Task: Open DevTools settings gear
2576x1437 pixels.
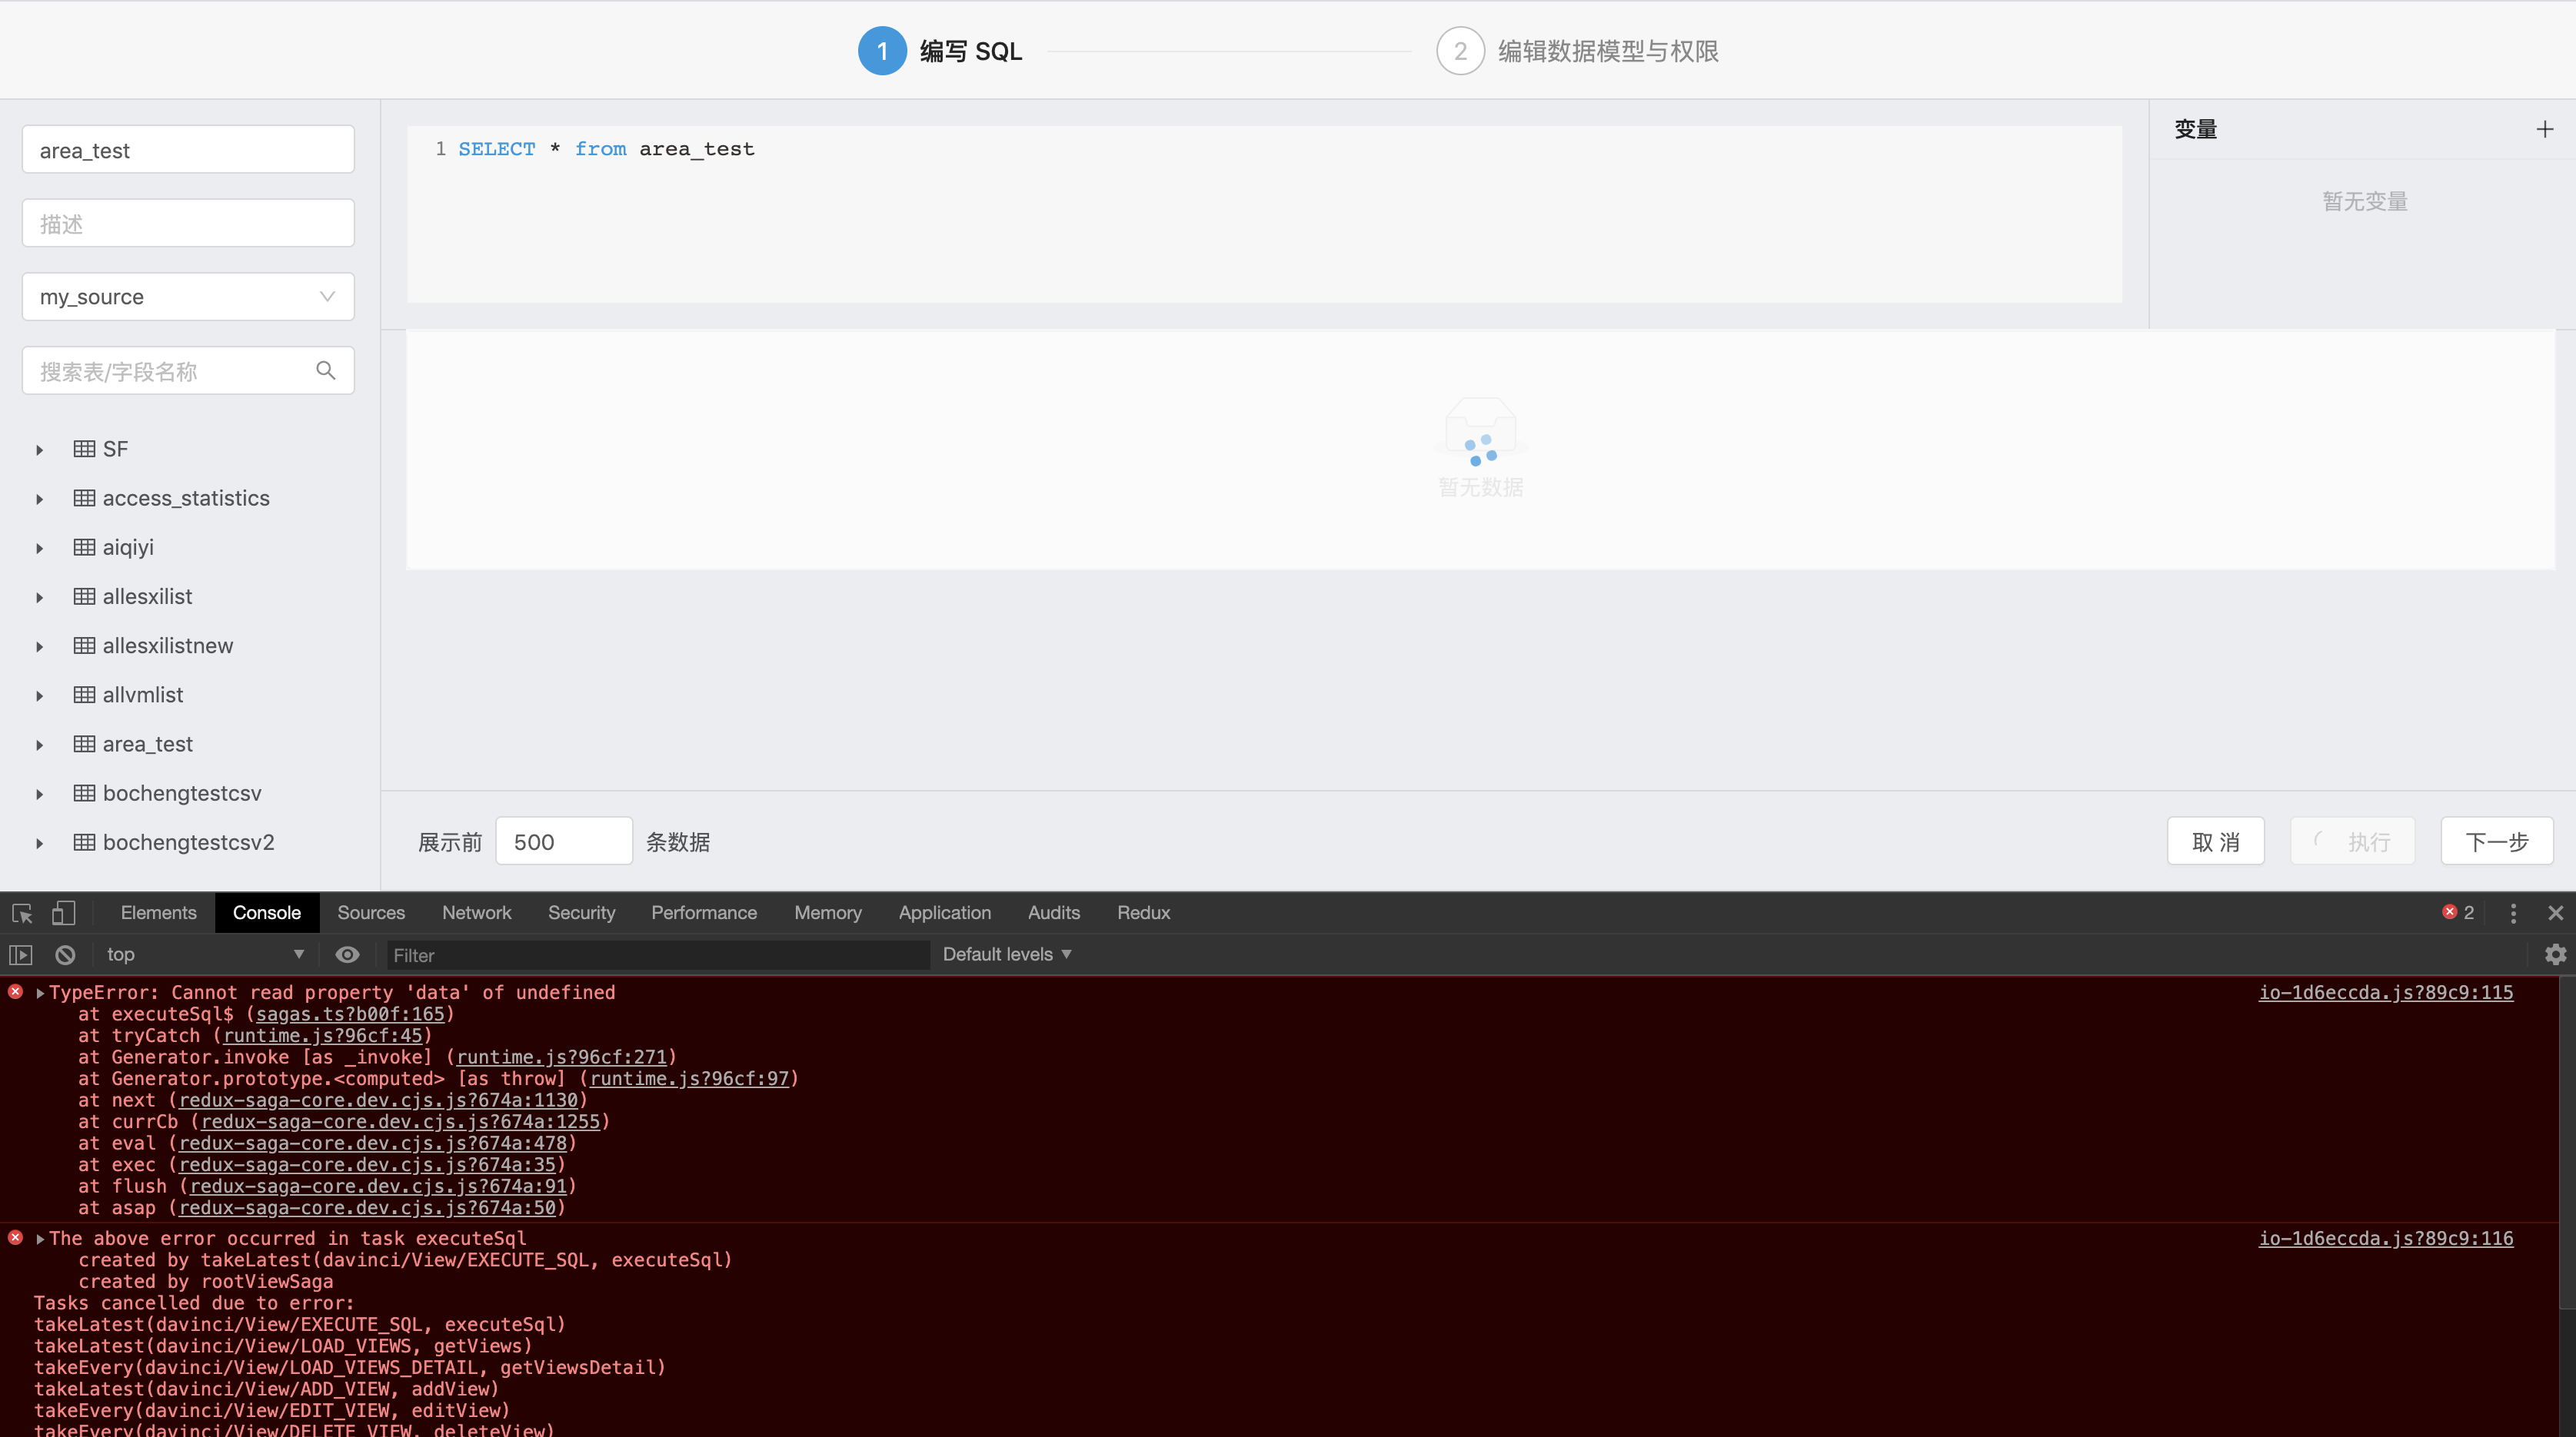Action: 2554,954
